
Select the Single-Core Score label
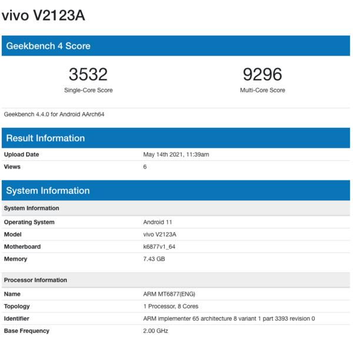[88, 90]
